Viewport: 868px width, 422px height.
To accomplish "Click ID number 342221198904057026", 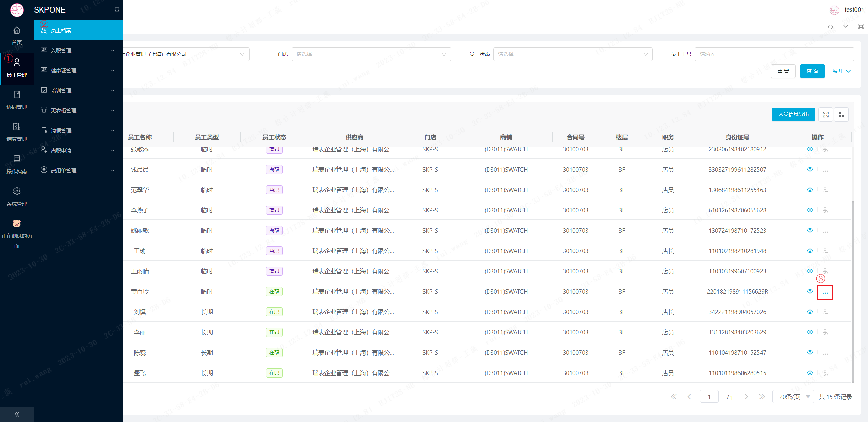I will click(x=737, y=312).
